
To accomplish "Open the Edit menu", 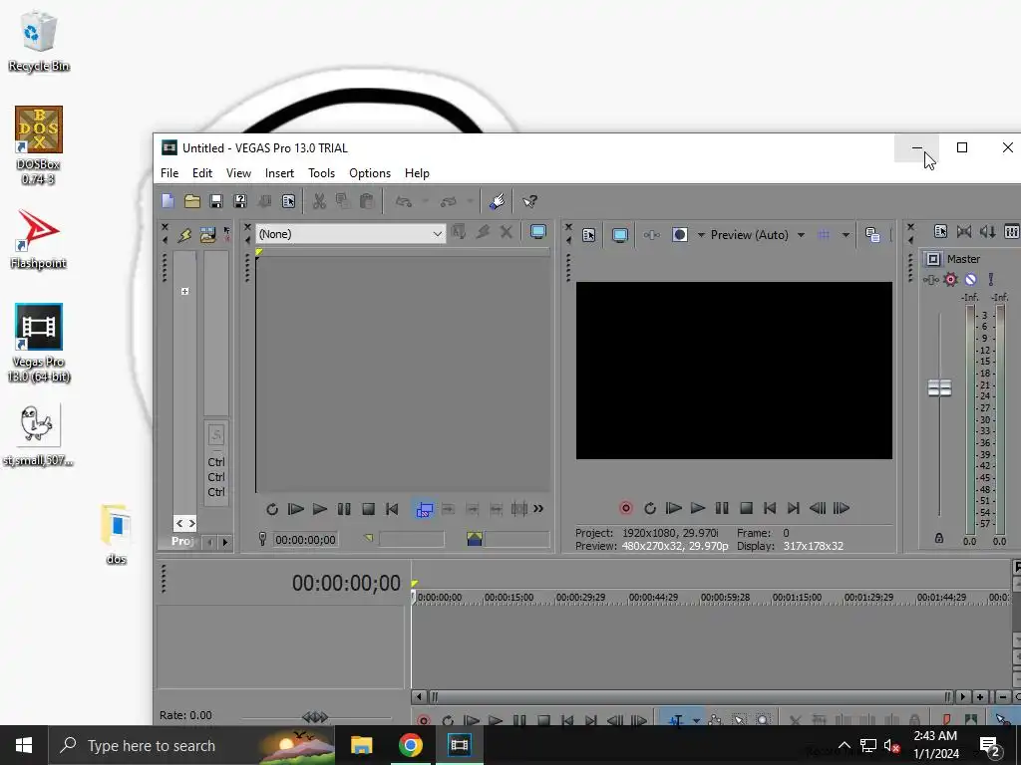I will click(x=201, y=173).
